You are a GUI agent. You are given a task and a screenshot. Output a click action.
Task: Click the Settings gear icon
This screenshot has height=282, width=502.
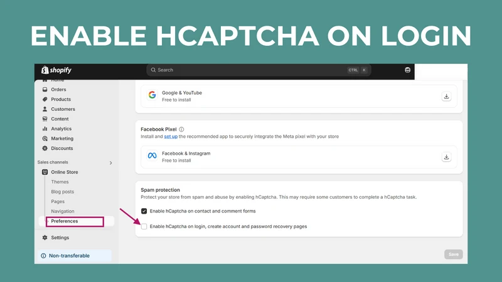coord(45,238)
